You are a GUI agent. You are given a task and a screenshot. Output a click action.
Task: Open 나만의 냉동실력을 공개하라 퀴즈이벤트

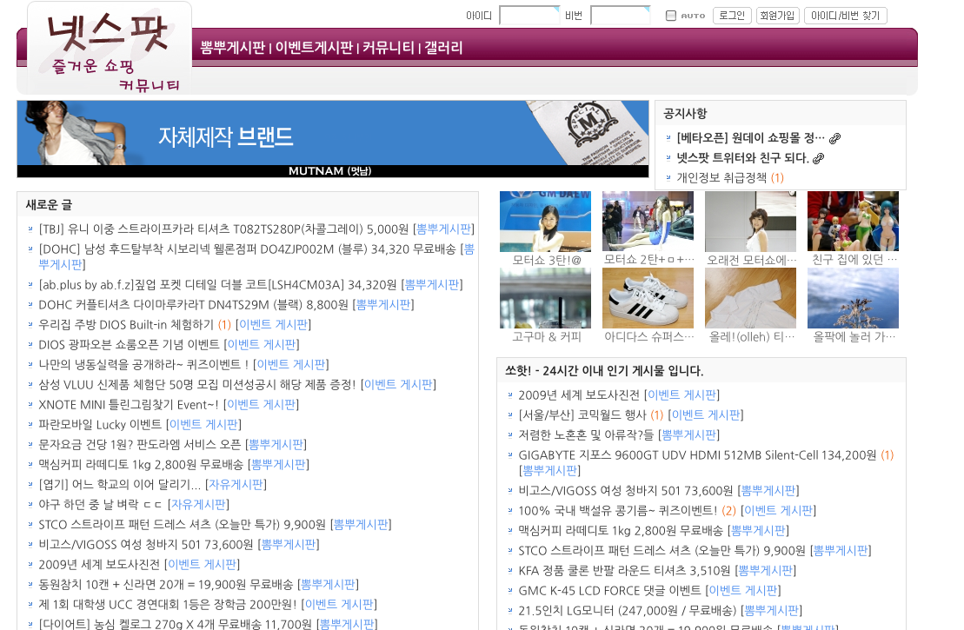(x=143, y=364)
